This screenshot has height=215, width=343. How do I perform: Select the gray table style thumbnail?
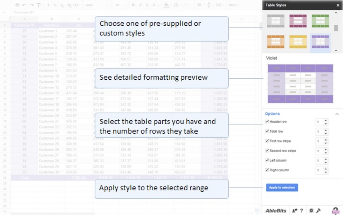click(x=276, y=21)
